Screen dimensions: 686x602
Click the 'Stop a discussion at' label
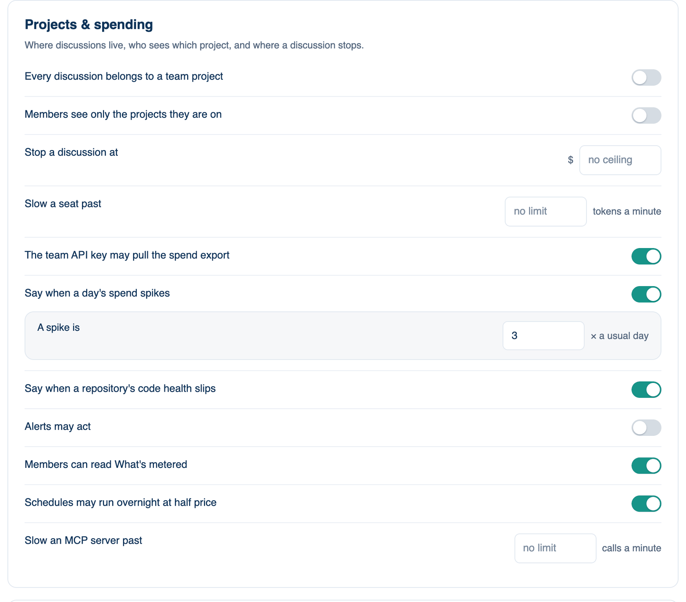[x=71, y=152]
